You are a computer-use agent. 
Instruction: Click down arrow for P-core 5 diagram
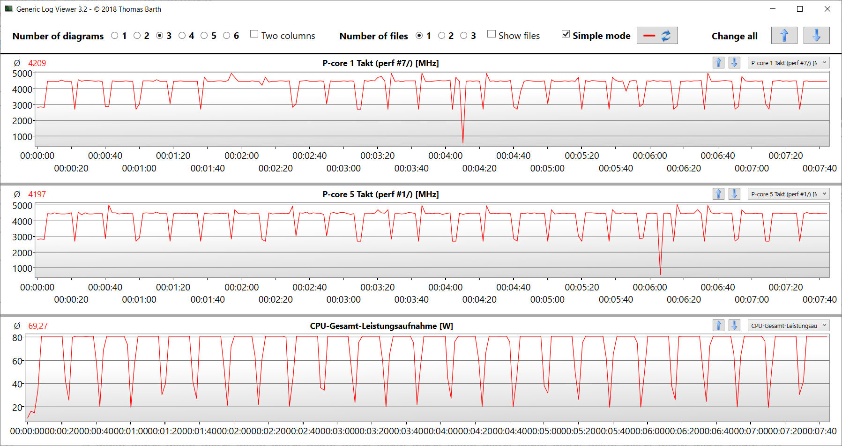734,194
